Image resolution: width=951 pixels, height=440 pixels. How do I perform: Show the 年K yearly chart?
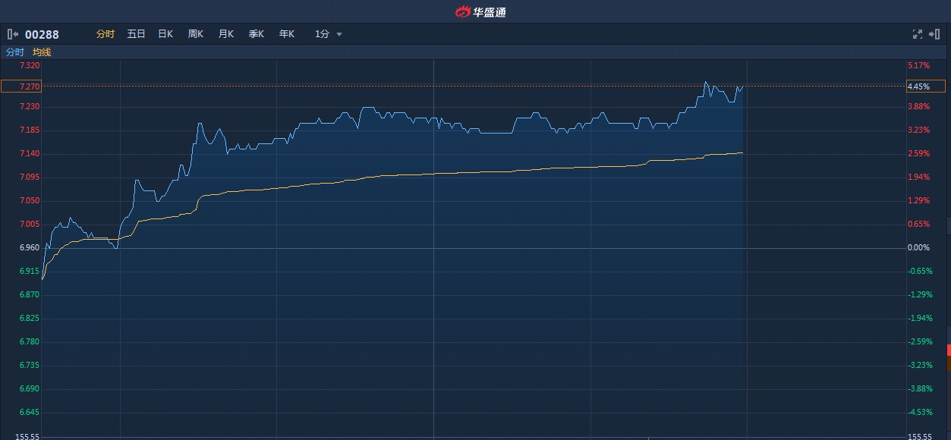[286, 34]
